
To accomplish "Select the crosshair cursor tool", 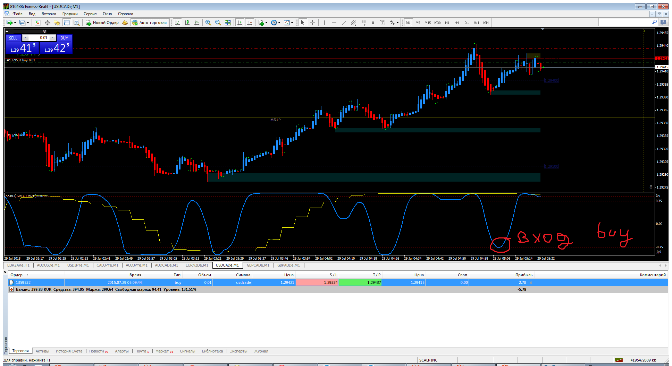I will pyautogui.click(x=312, y=23).
